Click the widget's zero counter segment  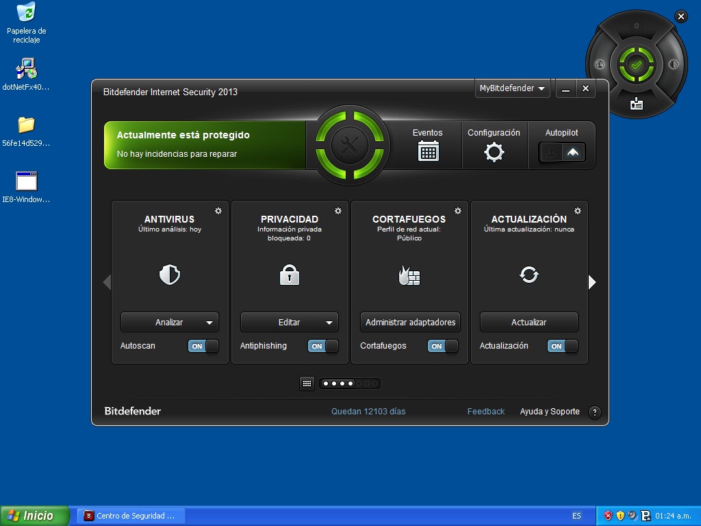(x=637, y=26)
